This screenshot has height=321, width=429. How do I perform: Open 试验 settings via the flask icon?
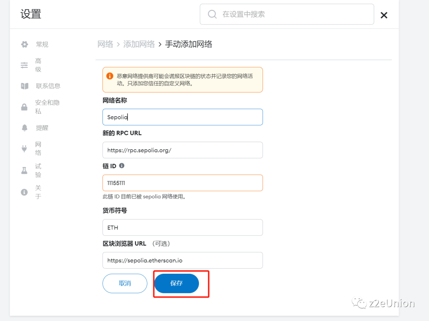click(25, 170)
